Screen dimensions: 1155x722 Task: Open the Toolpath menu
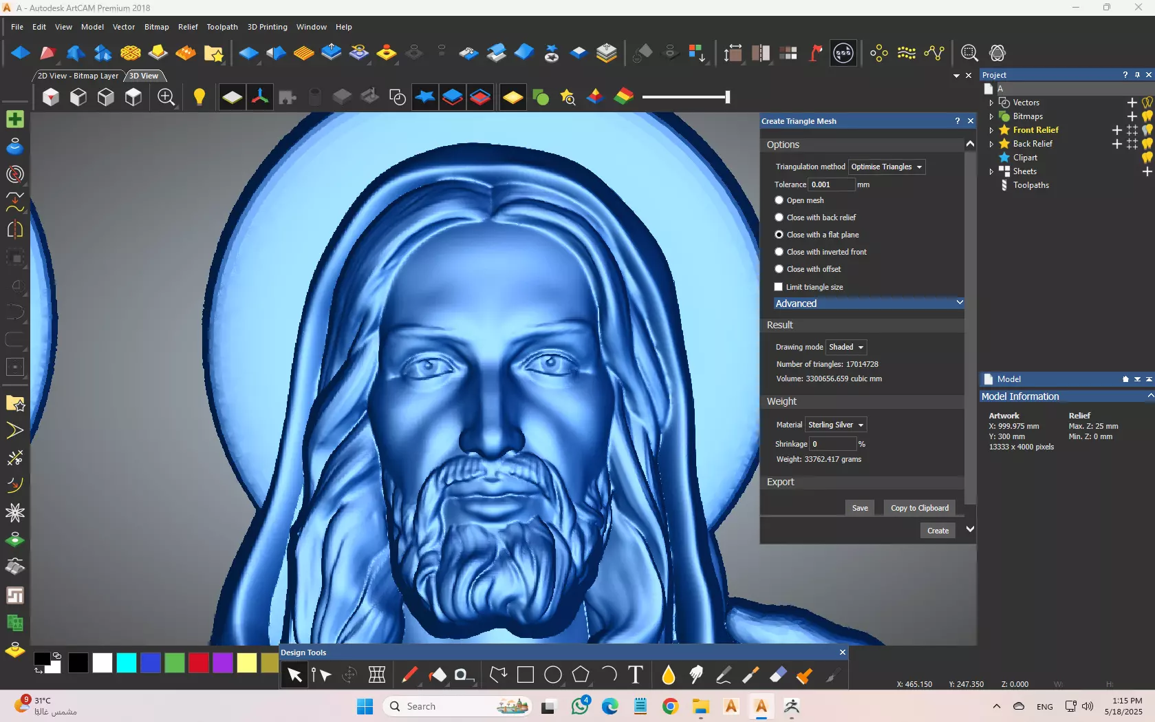tap(222, 27)
